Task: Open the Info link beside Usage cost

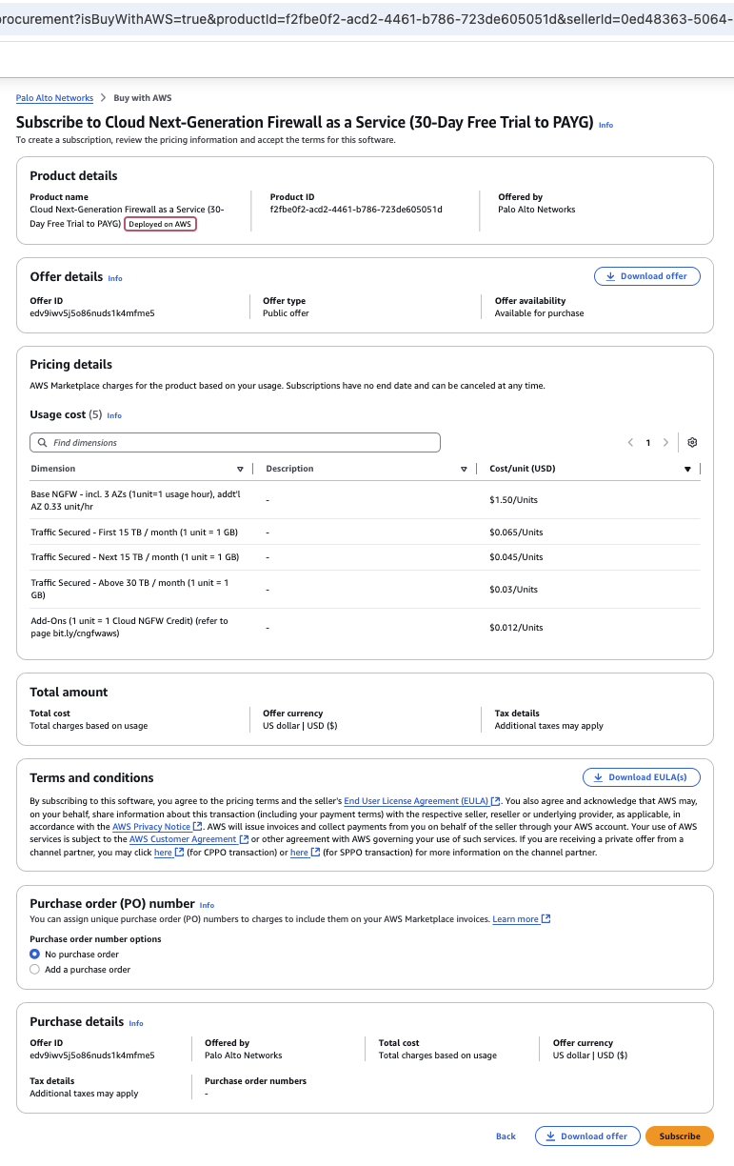Action: point(114,415)
